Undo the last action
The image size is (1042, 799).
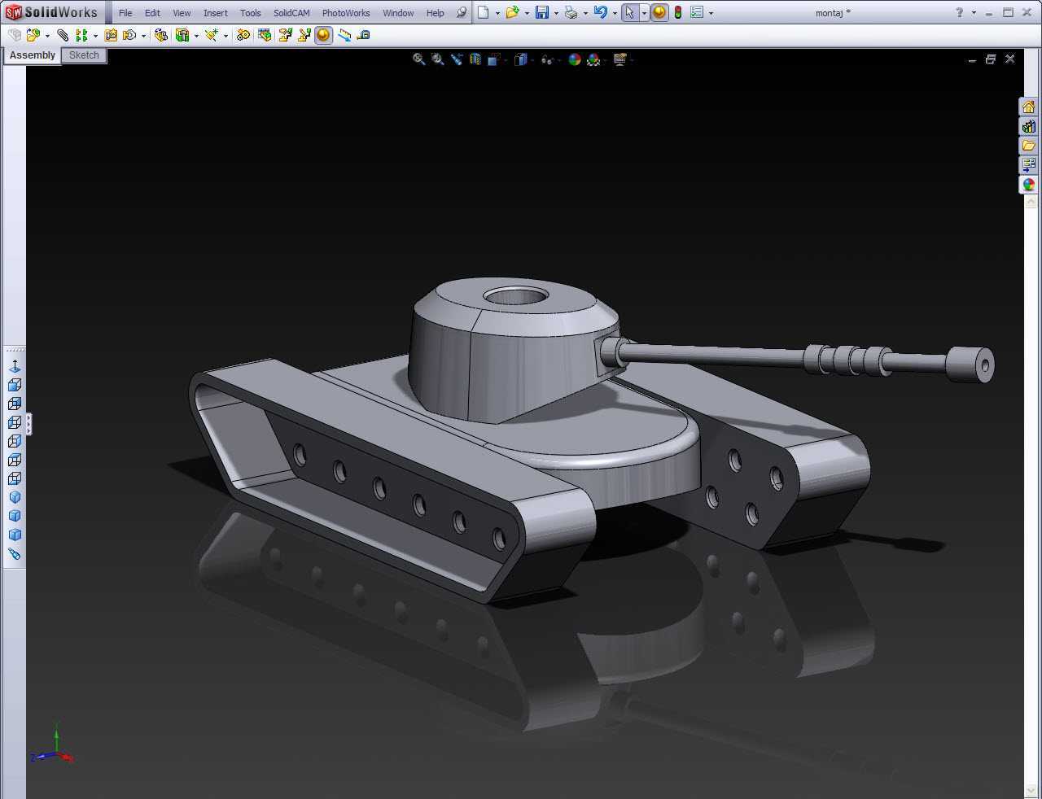[601, 12]
